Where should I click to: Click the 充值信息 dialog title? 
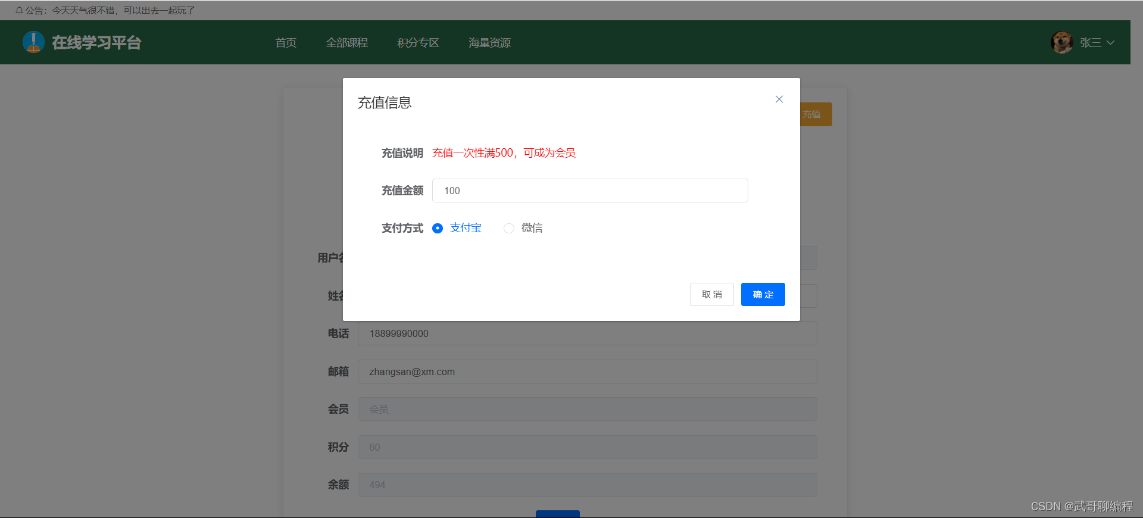point(385,103)
